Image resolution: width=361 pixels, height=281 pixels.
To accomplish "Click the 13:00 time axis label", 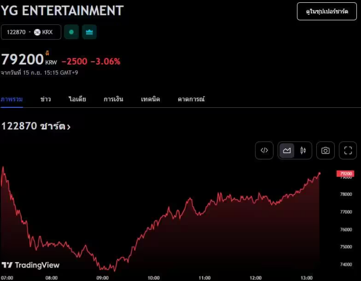I will pyautogui.click(x=307, y=278).
